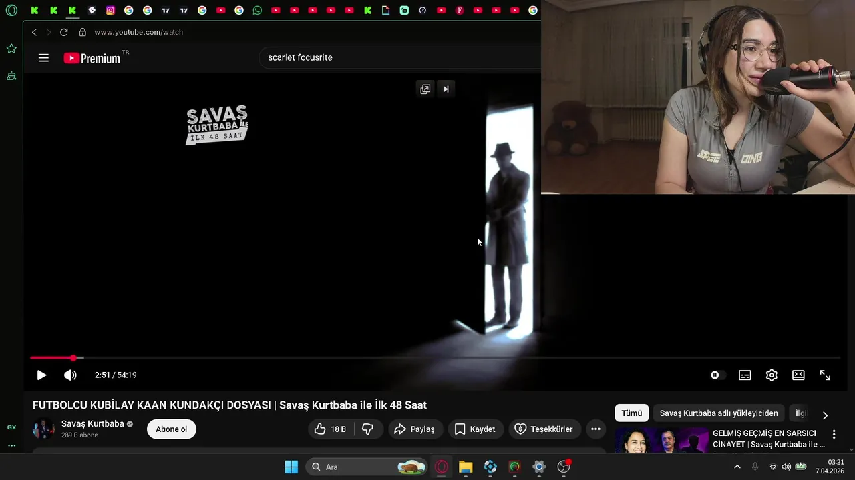Switch to the teal robot icon tab
Screen dimensions: 855x480
click(x=404, y=10)
